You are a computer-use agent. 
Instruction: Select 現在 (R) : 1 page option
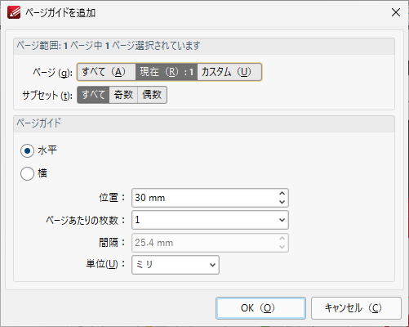(167, 72)
